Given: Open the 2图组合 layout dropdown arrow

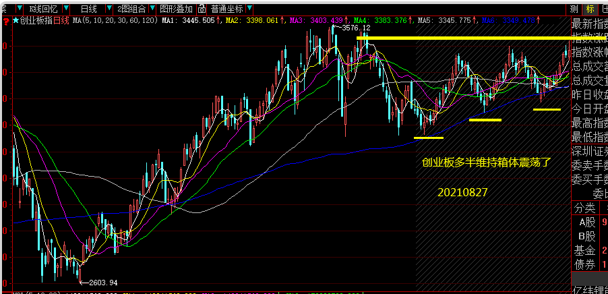Looking at the screenshot, I should tap(152, 8).
